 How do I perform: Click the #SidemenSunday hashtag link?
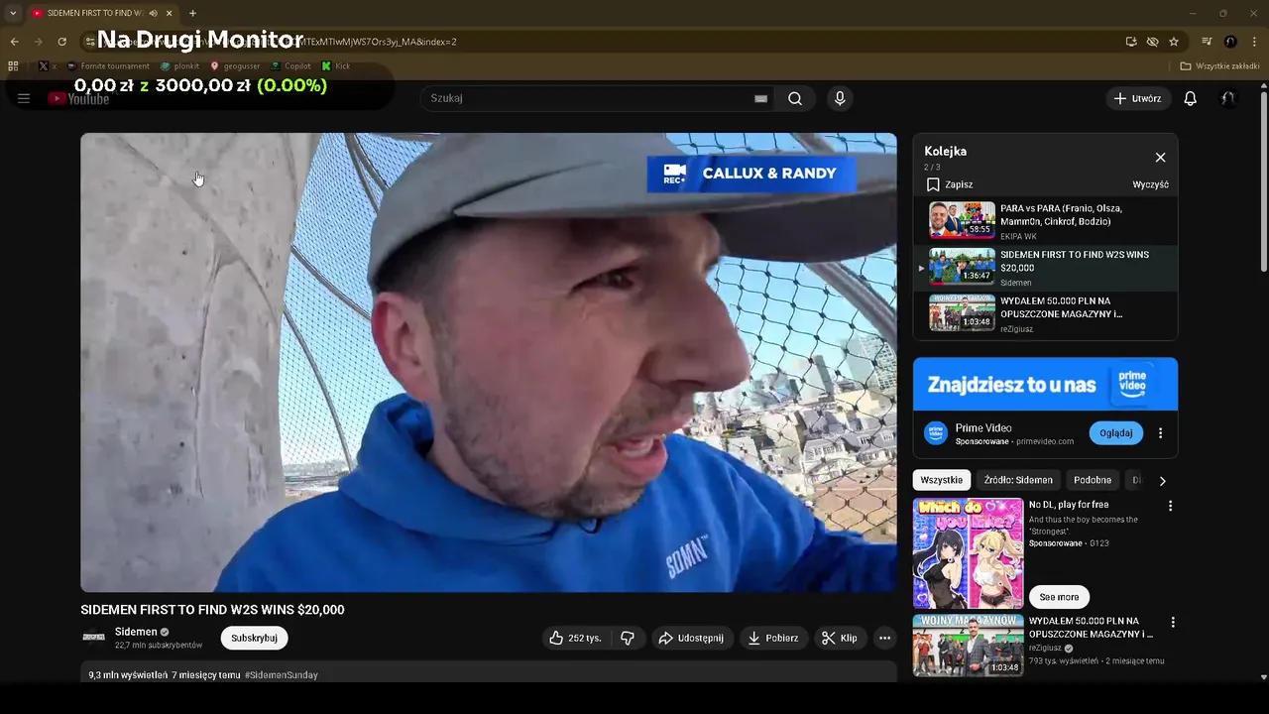(x=282, y=675)
